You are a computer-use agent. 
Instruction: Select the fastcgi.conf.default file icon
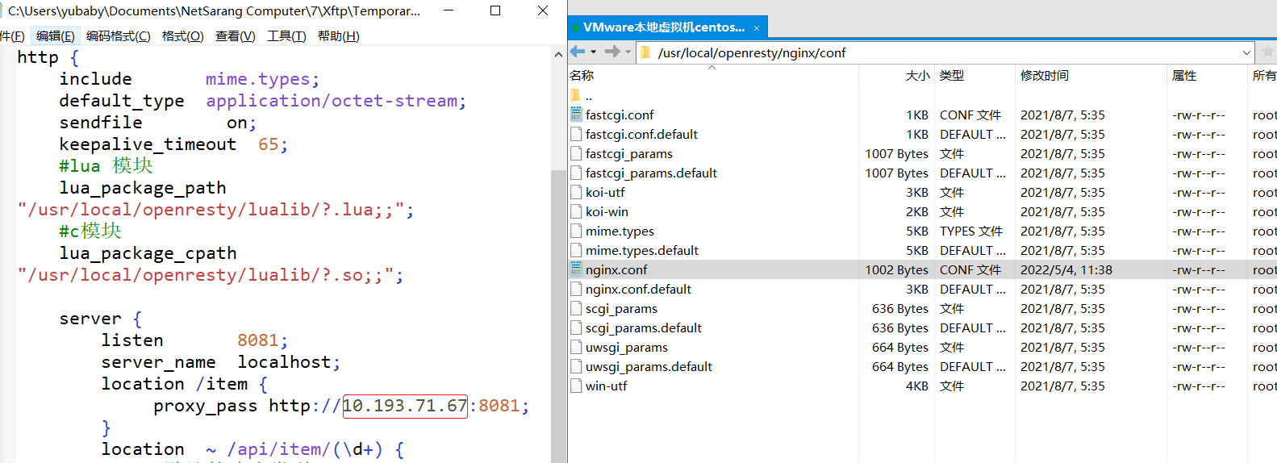[x=576, y=134]
